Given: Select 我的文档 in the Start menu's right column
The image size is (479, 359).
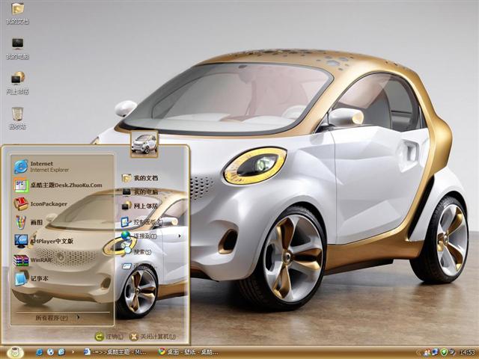Looking at the screenshot, I should 141,178.
